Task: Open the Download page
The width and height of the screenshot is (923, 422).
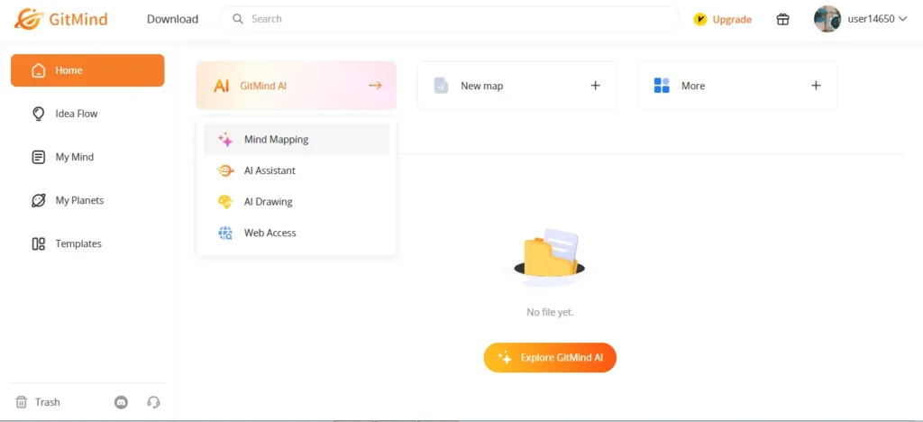Action: (x=172, y=19)
